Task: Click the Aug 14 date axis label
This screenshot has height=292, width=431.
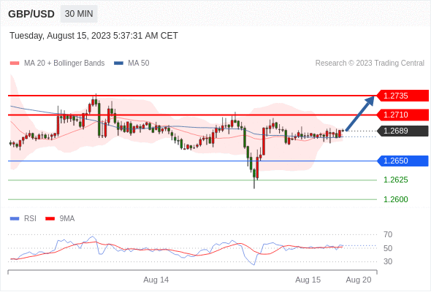Action: [156, 280]
